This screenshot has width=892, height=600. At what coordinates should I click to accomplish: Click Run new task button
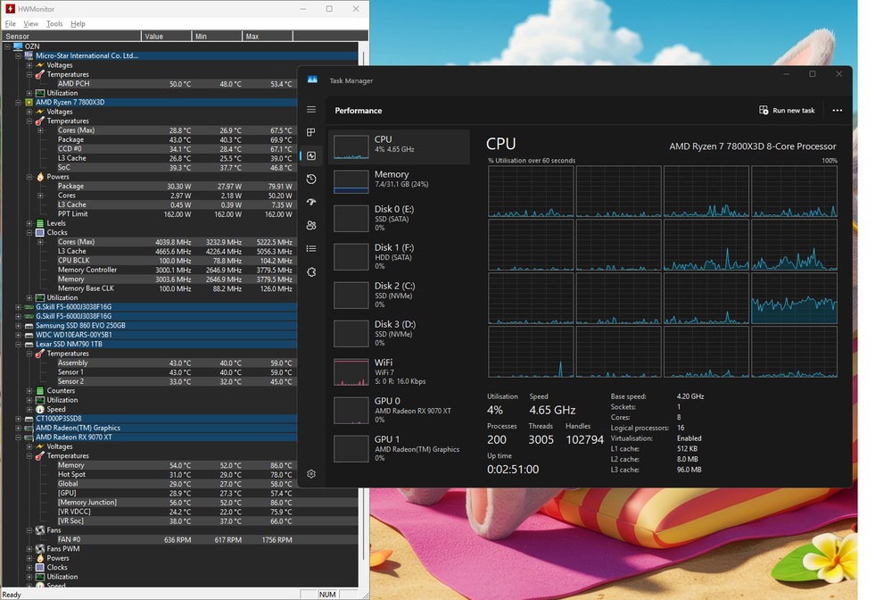[787, 111]
